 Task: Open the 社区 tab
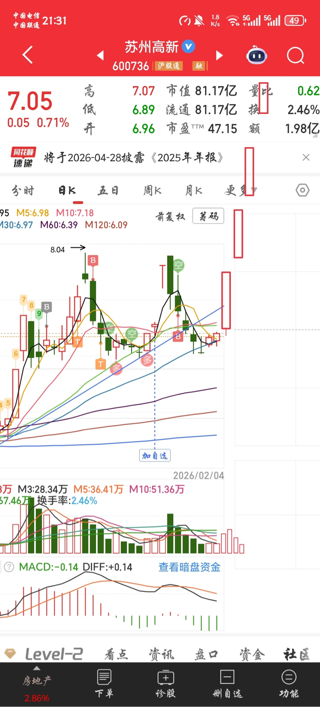click(297, 655)
